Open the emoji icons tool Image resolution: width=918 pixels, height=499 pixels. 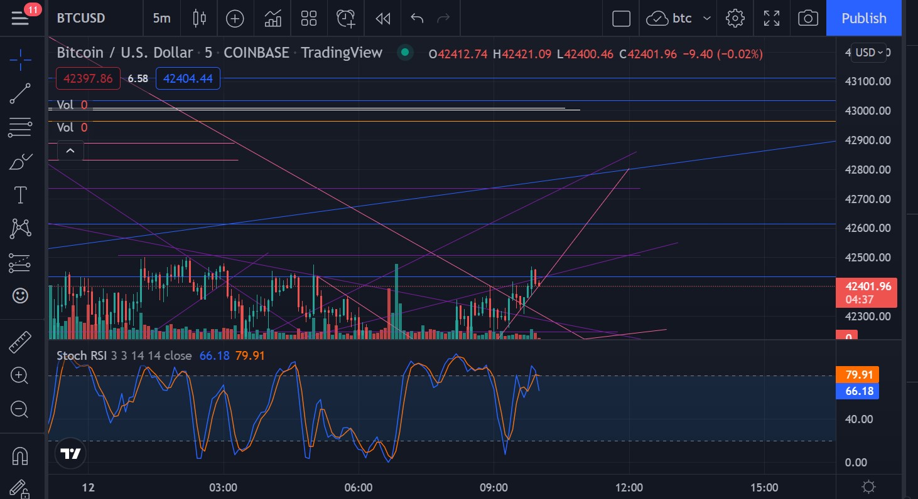[x=20, y=296]
